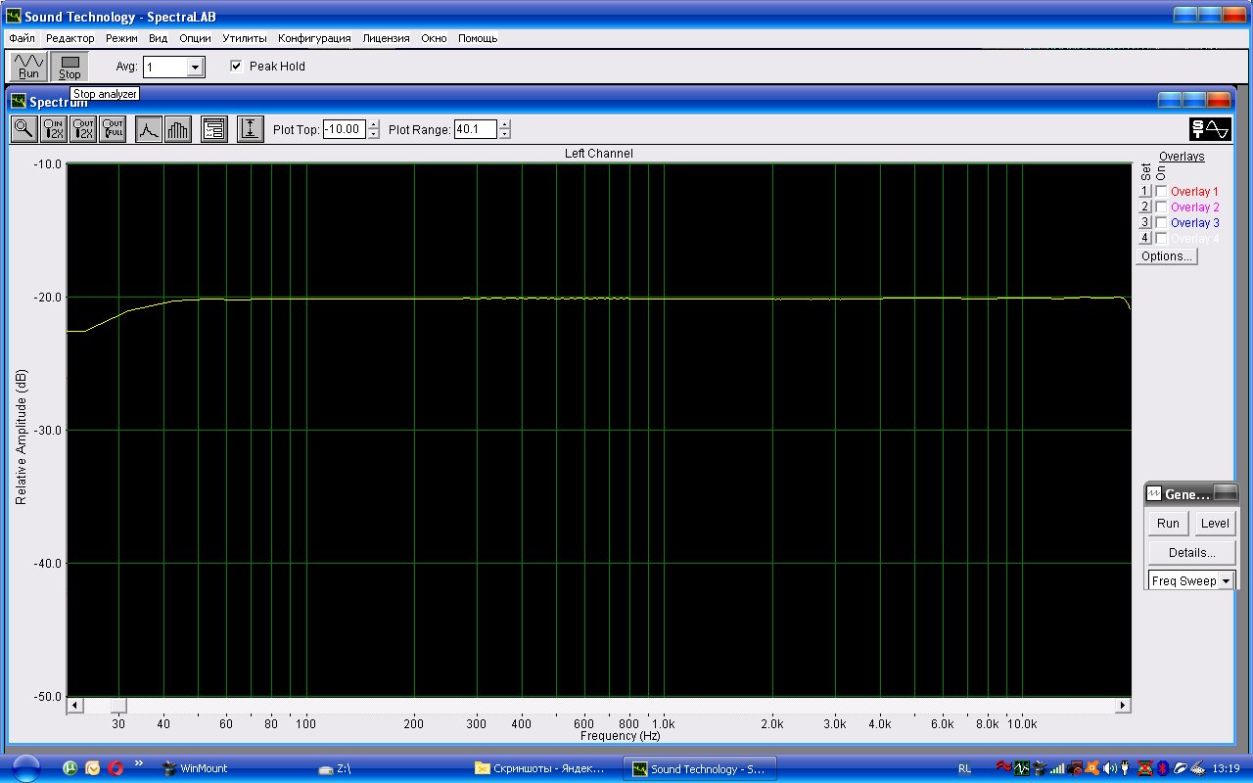Expand the quick launch overflow chevron
The image size is (1253, 783).
pyautogui.click(x=138, y=762)
